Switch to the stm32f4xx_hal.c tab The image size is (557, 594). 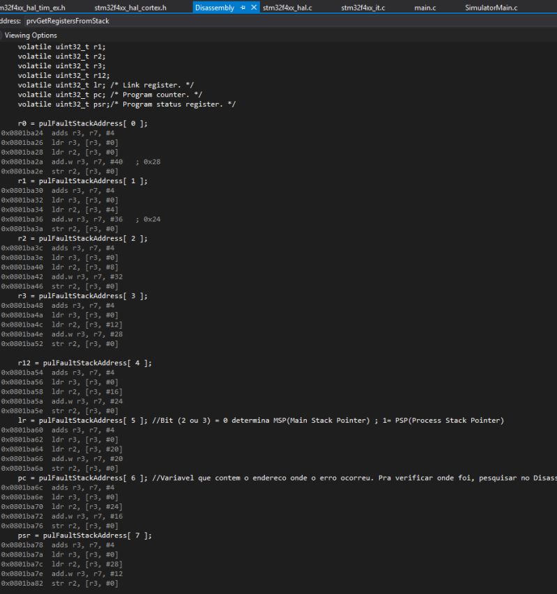pos(287,8)
